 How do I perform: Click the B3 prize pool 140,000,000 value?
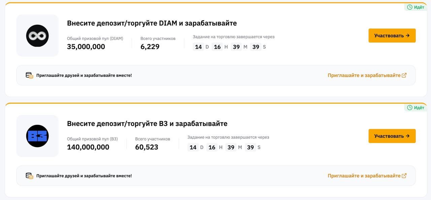(x=88, y=147)
